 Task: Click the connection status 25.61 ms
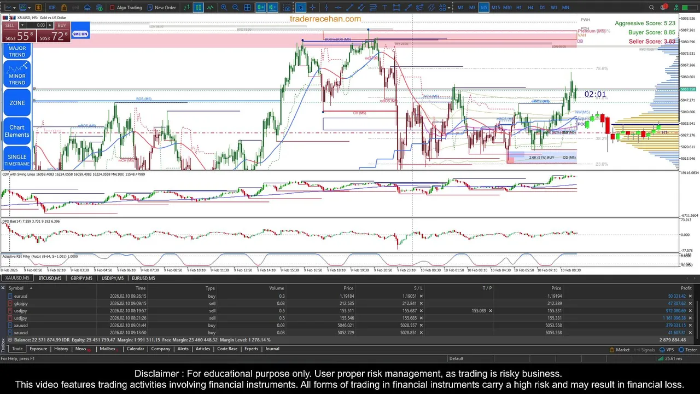click(670, 358)
